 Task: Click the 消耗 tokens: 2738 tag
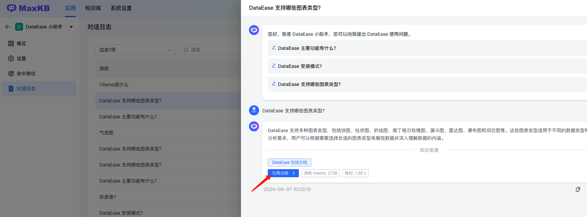[321, 173]
